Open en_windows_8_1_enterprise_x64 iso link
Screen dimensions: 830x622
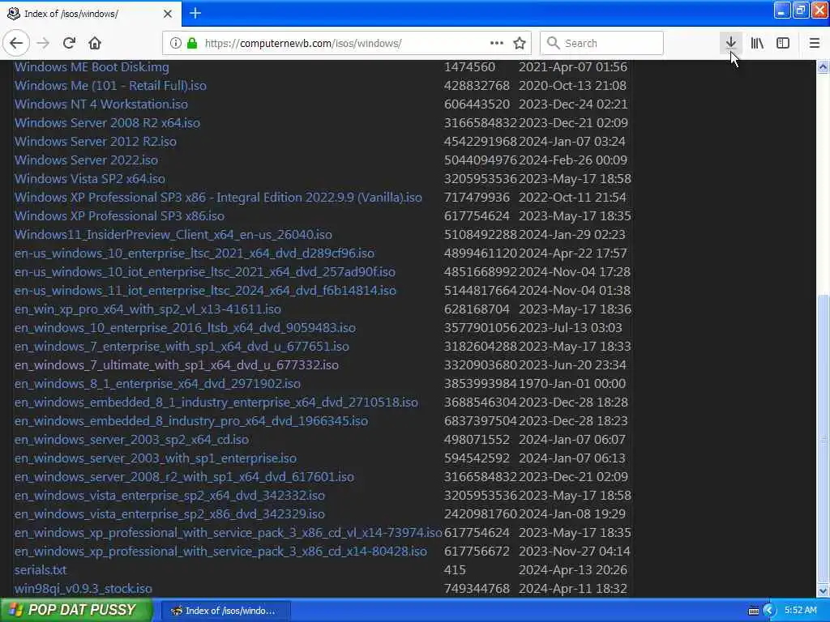[x=157, y=383]
